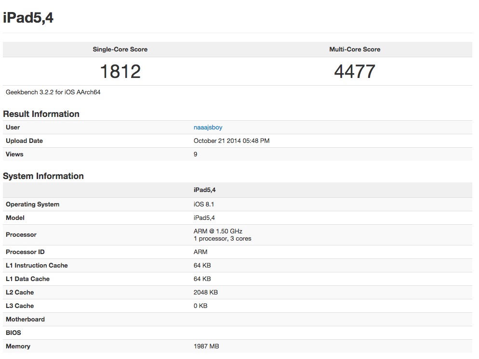Viewport: 479px width, 359px height.
Task: Select the single-core score 1812
Action: tap(120, 71)
